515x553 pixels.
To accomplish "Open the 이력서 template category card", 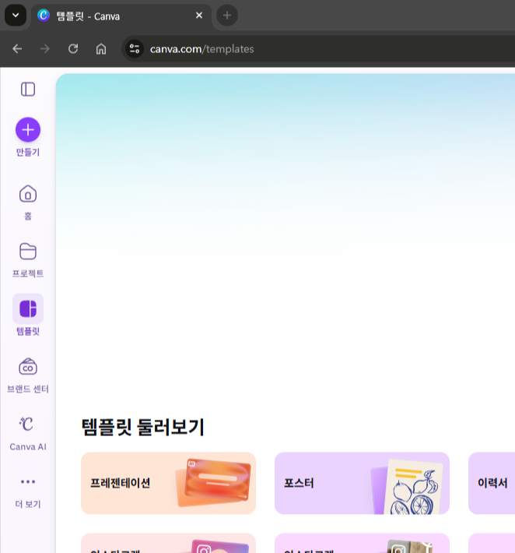I will coord(492,483).
